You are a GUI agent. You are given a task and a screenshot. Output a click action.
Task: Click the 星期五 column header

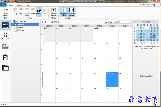point(112,26)
